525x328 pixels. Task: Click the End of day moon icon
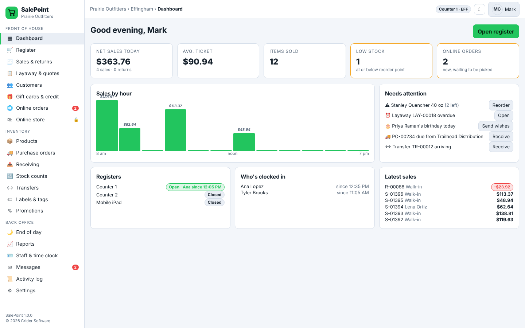[10, 233]
